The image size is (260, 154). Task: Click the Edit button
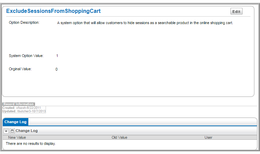pyautogui.click(x=236, y=12)
